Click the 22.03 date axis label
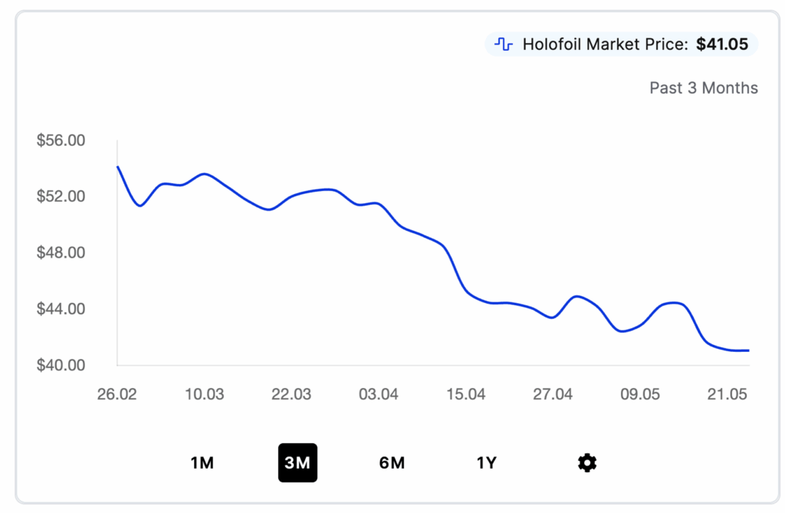The image size is (785, 513). click(x=291, y=394)
